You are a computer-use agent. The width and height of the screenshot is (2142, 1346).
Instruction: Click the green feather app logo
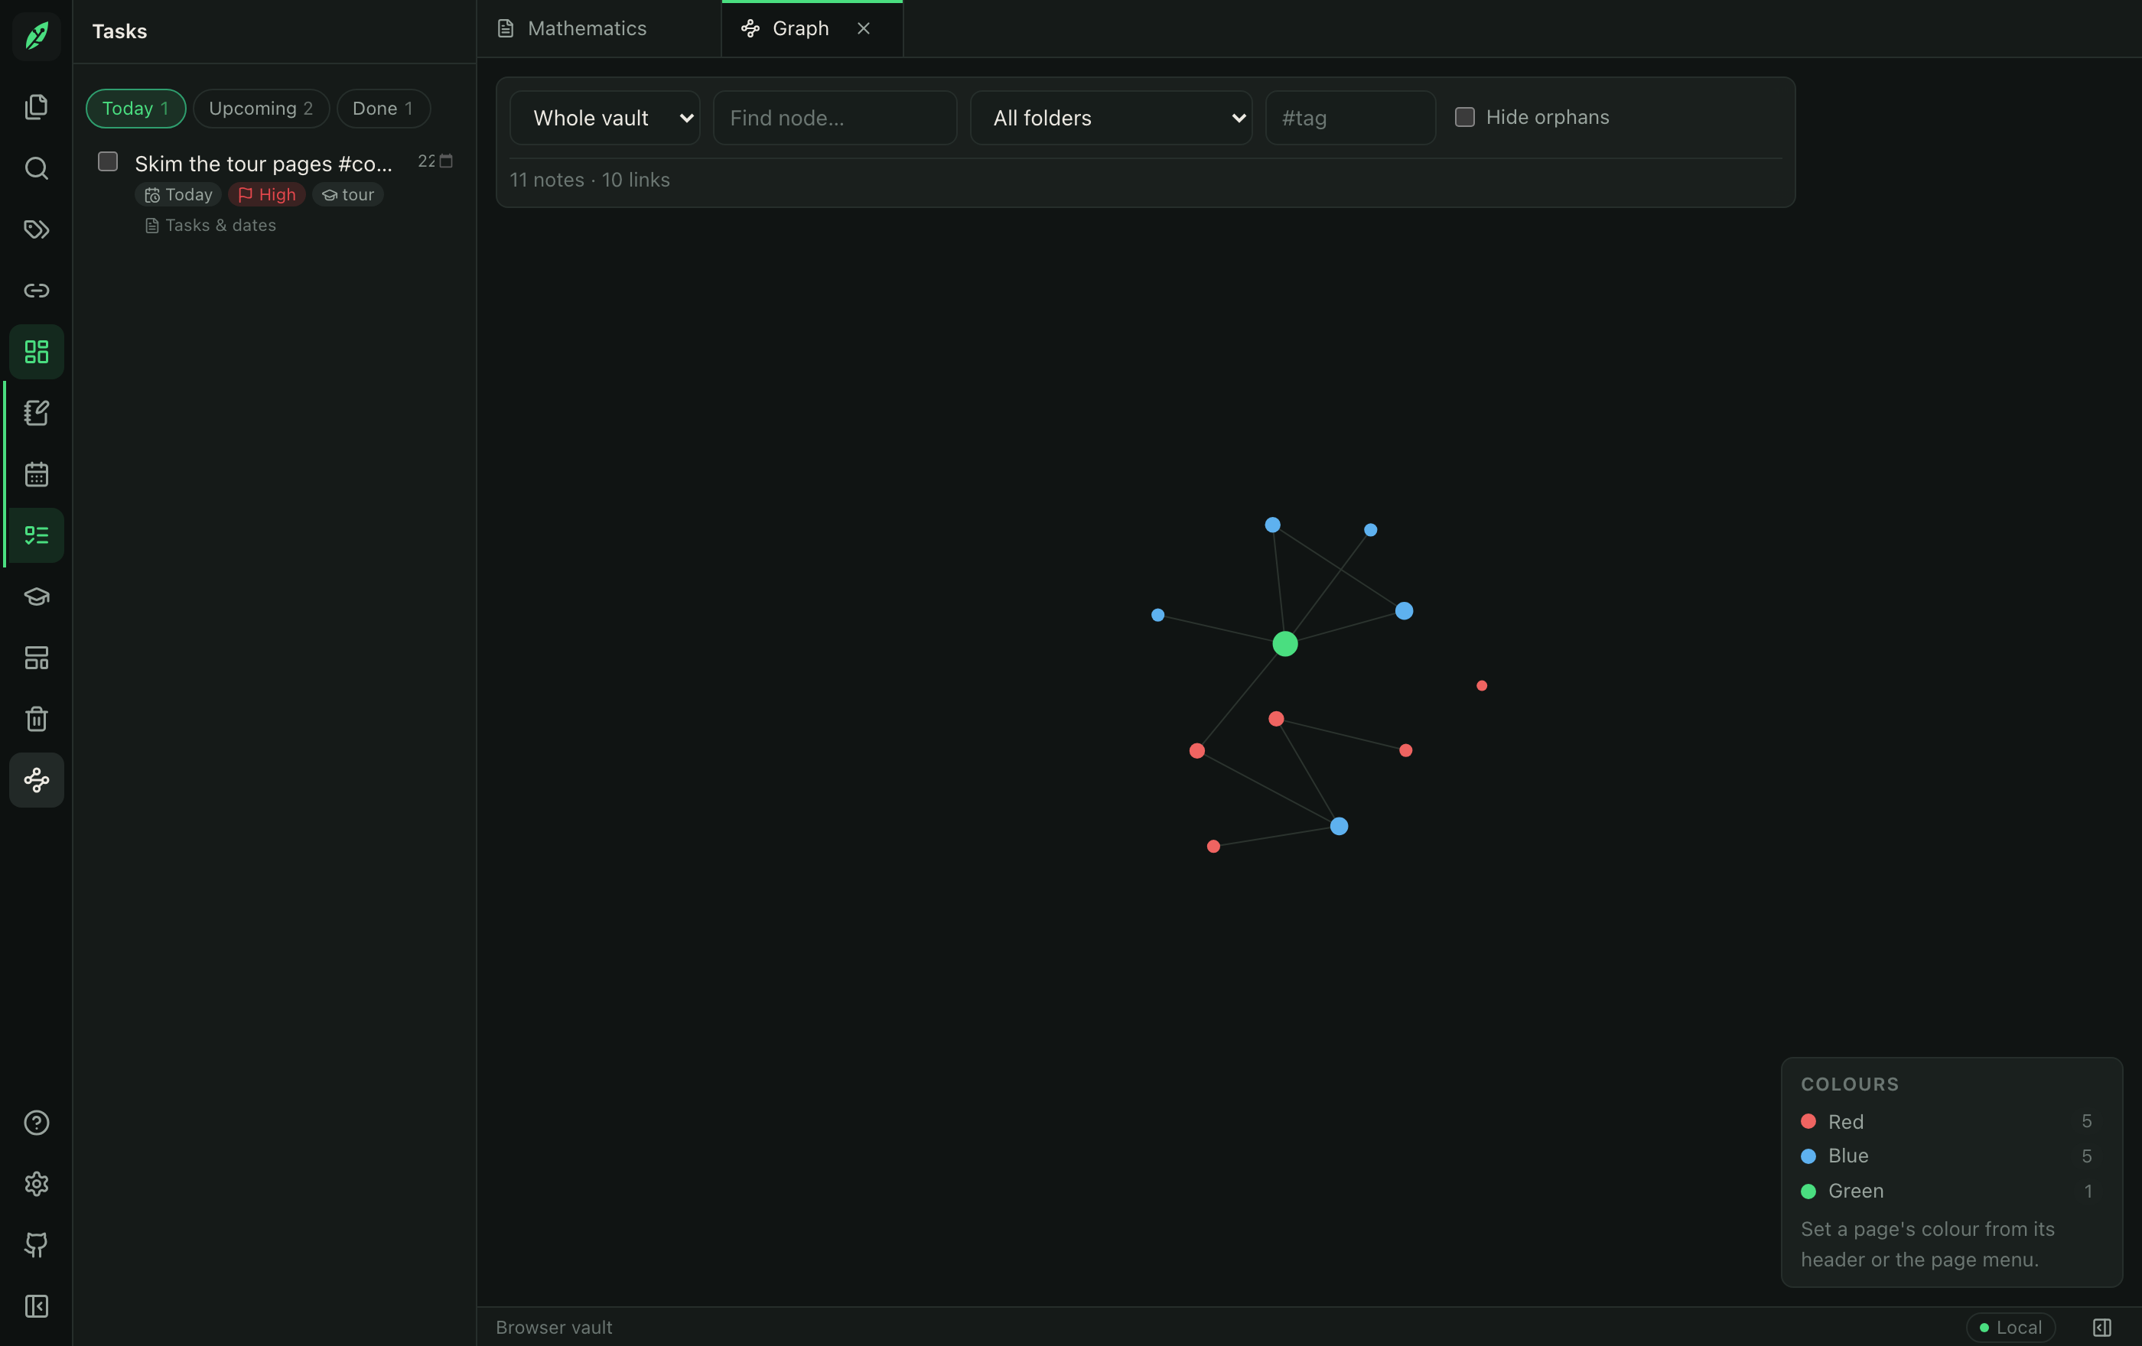tap(37, 35)
